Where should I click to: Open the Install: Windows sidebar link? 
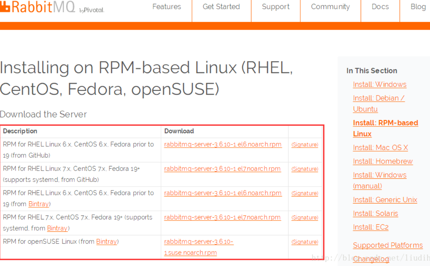(379, 84)
